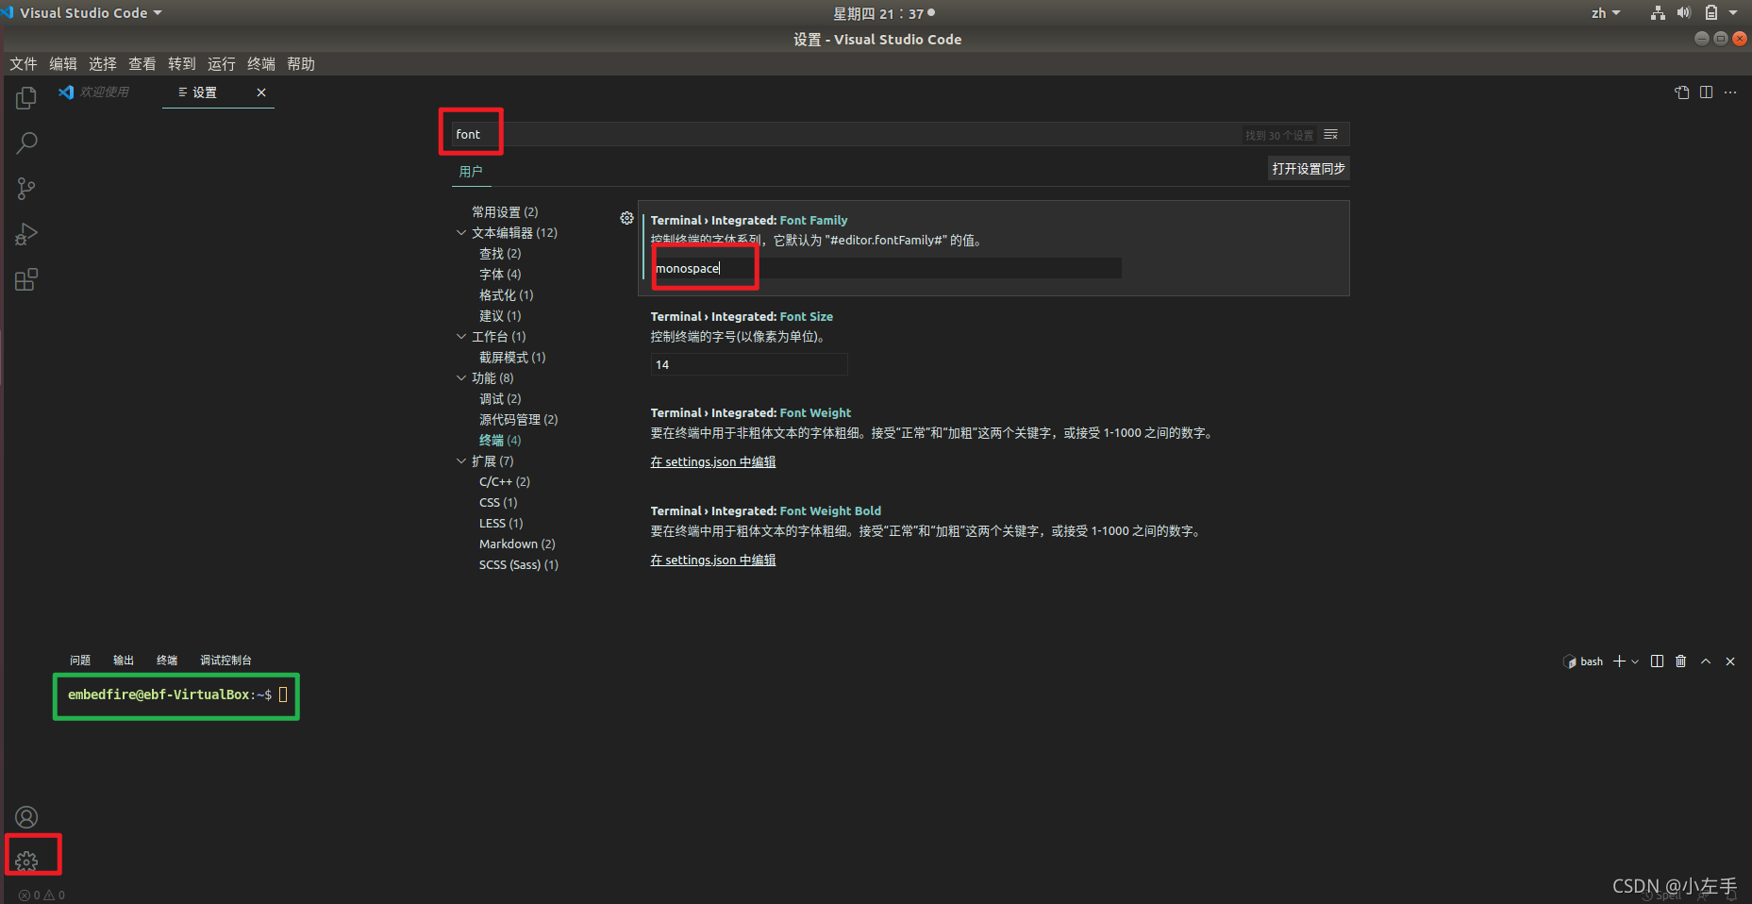
Task: Select 调试 (2) in settings tree
Action: click(x=500, y=399)
